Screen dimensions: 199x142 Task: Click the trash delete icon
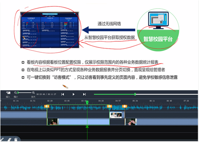(16, 140)
